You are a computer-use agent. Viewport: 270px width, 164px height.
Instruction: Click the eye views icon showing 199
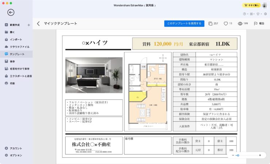pos(240,24)
